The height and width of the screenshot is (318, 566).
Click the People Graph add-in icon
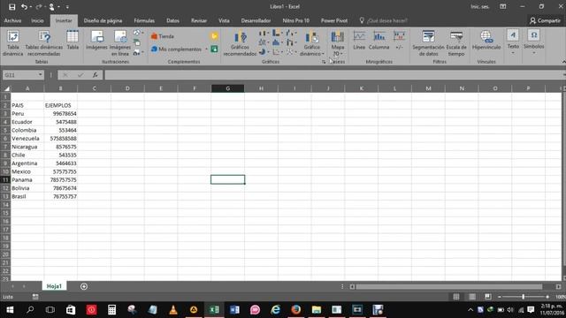click(214, 49)
